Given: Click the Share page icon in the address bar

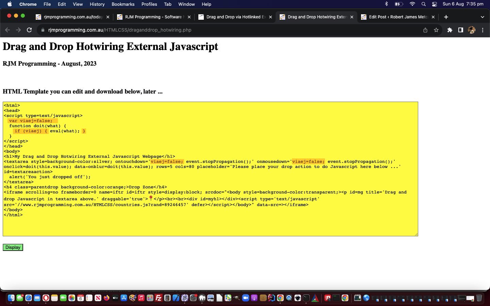Looking at the screenshot, I should point(425,30).
